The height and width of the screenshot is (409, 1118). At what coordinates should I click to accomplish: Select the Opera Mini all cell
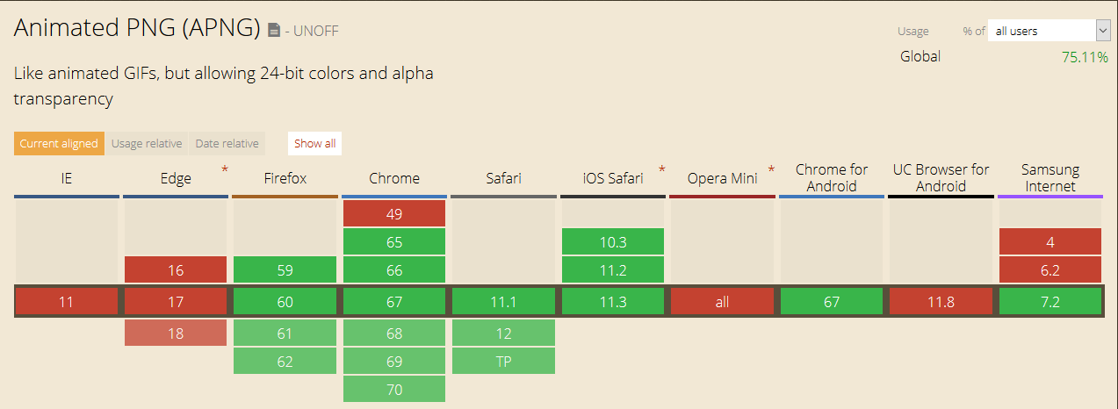coord(722,302)
